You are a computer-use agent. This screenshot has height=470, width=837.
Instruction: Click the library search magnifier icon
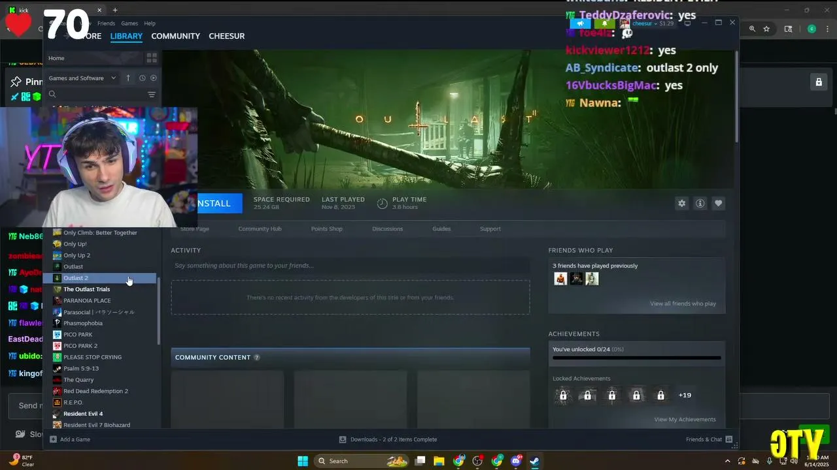tap(52, 94)
